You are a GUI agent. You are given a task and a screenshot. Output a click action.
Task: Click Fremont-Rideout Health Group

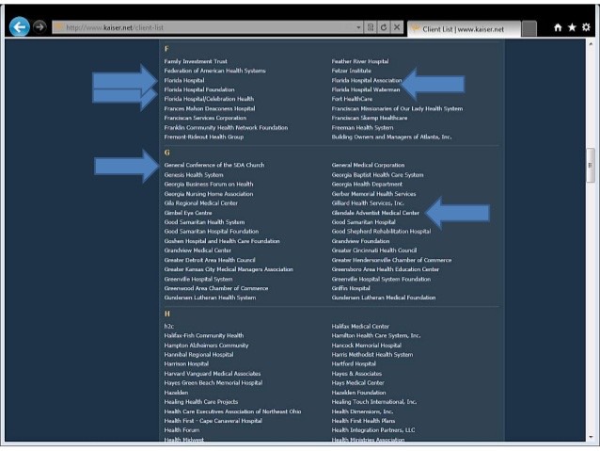click(x=203, y=137)
